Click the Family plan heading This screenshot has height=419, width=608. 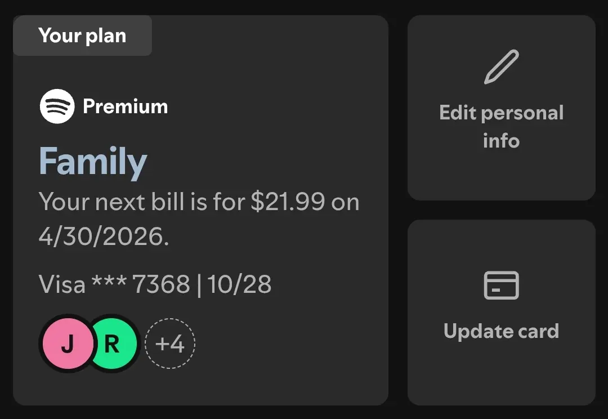point(93,162)
